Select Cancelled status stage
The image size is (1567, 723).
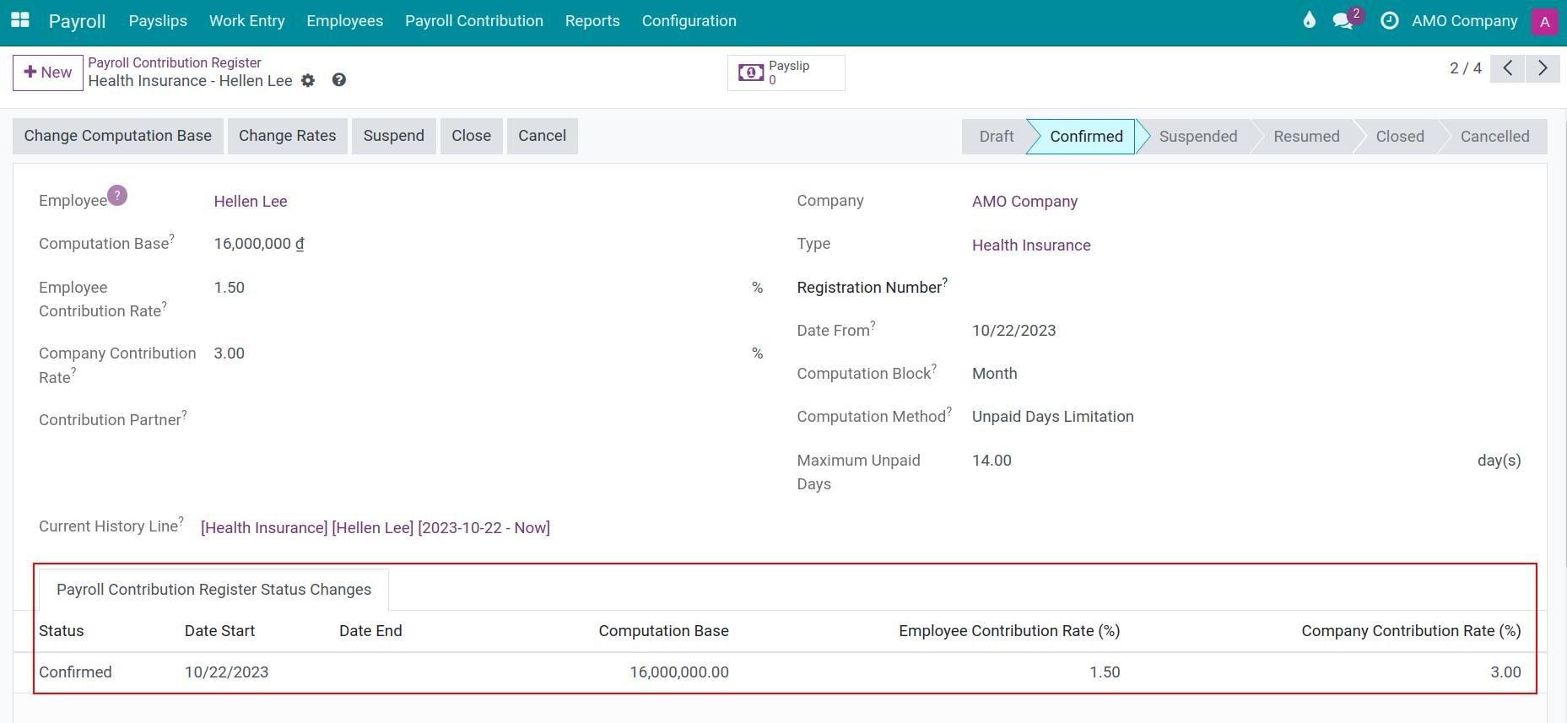pyautogui.click(x=1494, y=137)
